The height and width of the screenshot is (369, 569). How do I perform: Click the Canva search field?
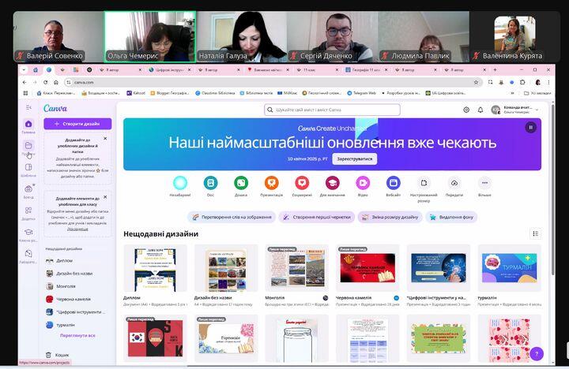point(332,110)
